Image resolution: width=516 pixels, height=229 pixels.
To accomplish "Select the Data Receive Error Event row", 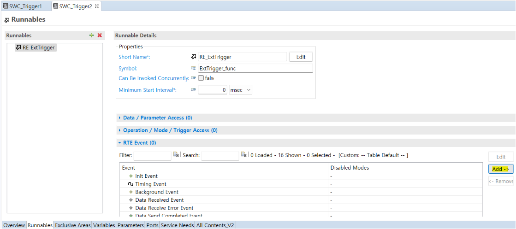I will click(x=301, y=208).
